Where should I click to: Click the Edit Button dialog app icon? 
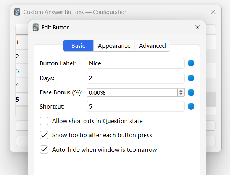[35, 28]
